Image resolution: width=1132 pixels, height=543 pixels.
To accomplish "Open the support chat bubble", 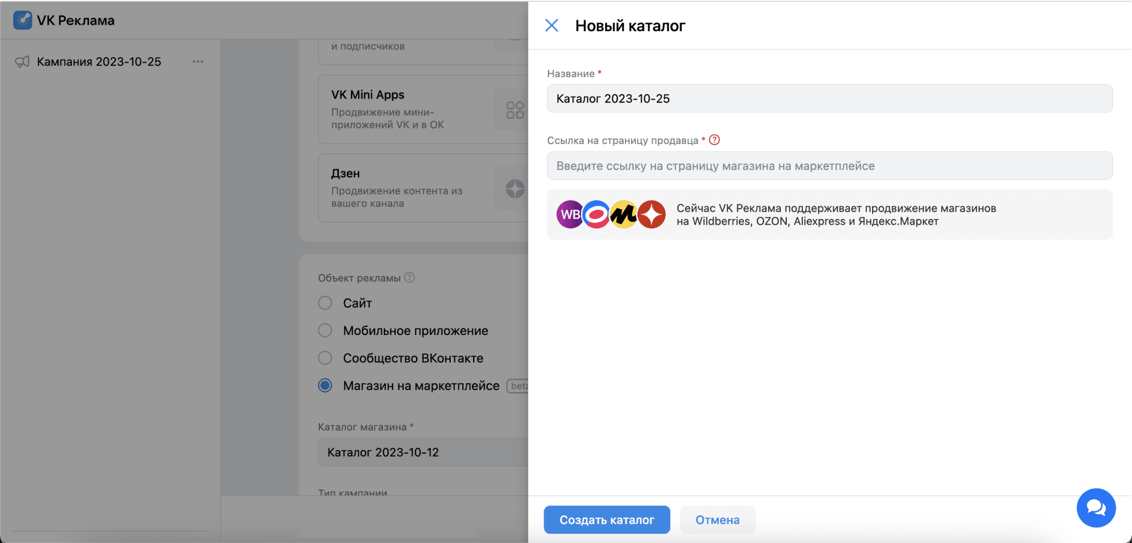I will click(x=1096, y=508).
